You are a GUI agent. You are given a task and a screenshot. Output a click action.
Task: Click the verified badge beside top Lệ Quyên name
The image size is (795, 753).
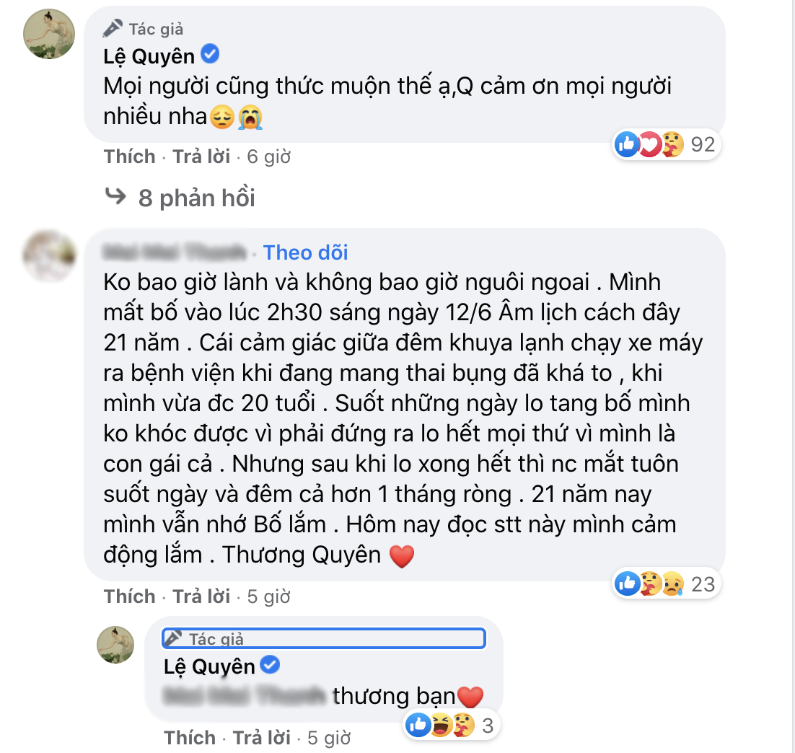coord(210,54)
